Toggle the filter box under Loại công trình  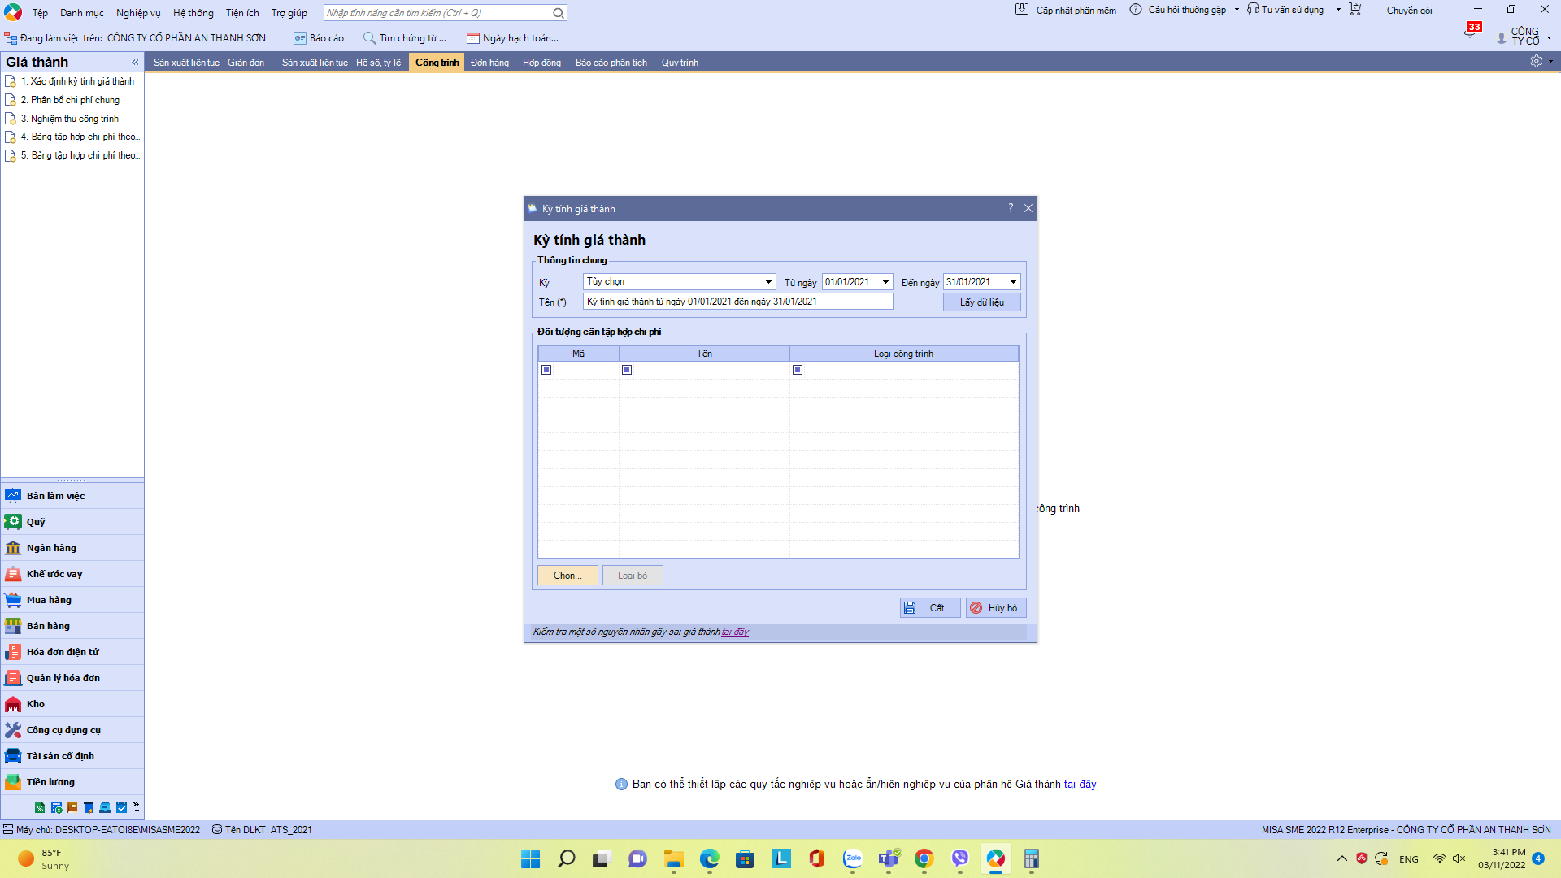click(x=798, y=370)
